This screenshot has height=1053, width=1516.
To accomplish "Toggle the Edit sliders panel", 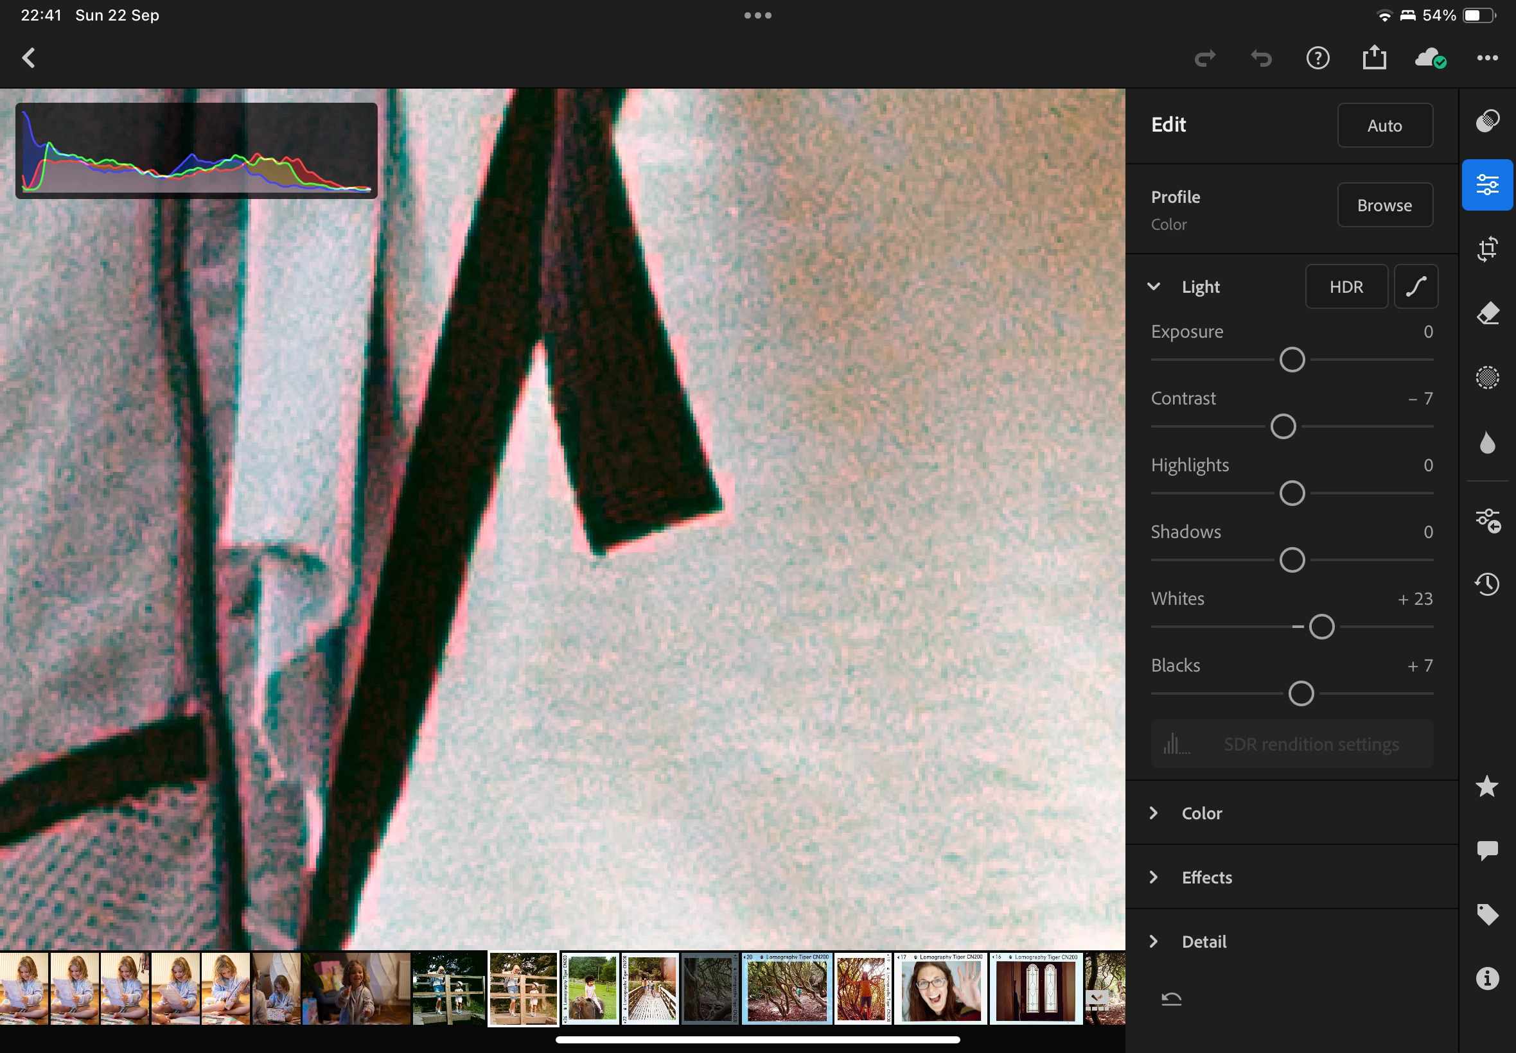I will click(x=1487, y=186).
